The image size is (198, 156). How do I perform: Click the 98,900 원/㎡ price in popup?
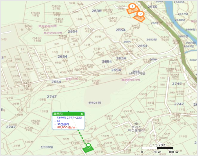point(66,128)
